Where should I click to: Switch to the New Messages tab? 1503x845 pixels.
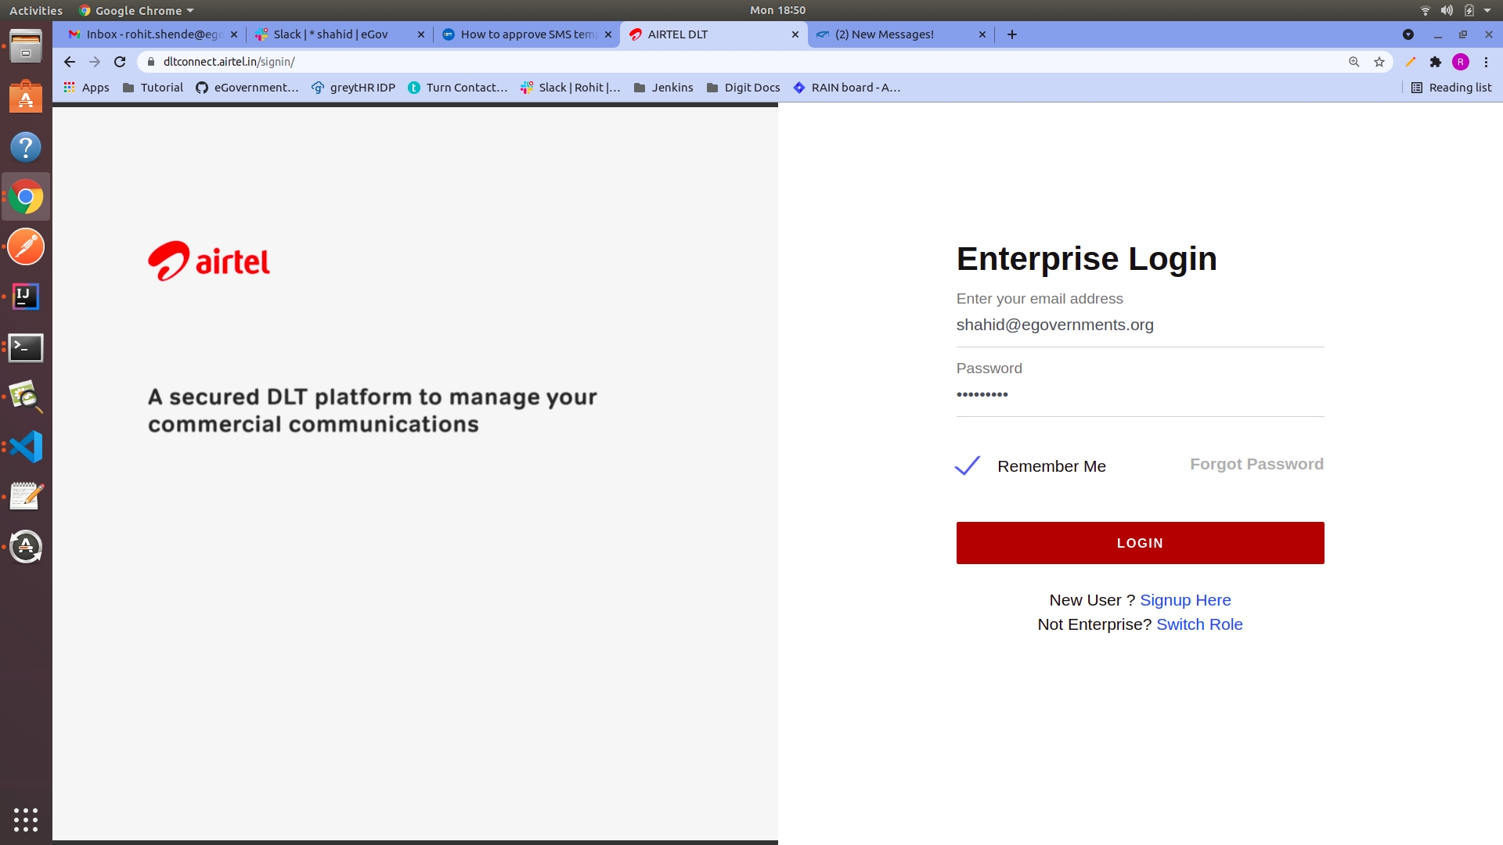click(x=885, y=34)
